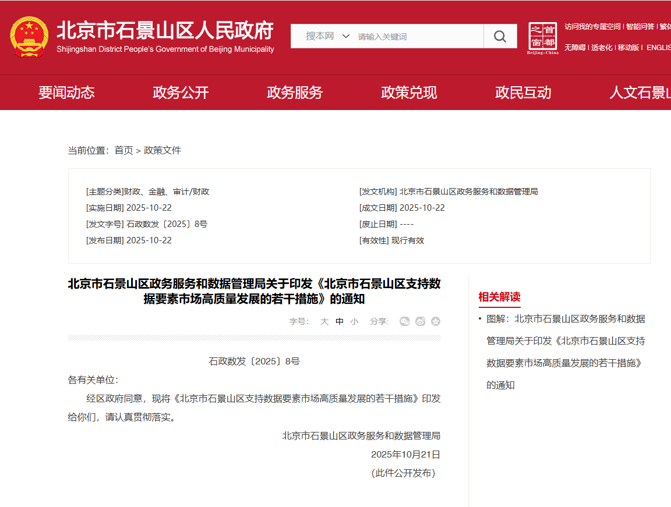Open the 要闻动态 navigation menu
Image resolution: width=671 pixels, height=507 pixels.
pyautogui.click(x=66, y=93)
